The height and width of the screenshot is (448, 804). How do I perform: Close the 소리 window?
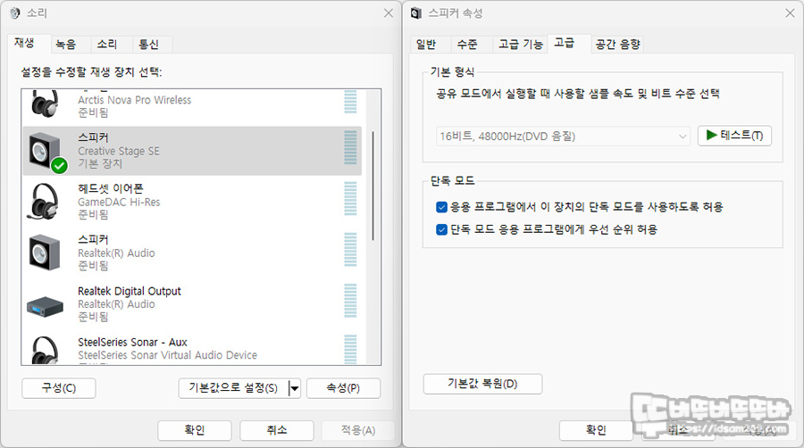pyautogui.click(x=389, y=12)
